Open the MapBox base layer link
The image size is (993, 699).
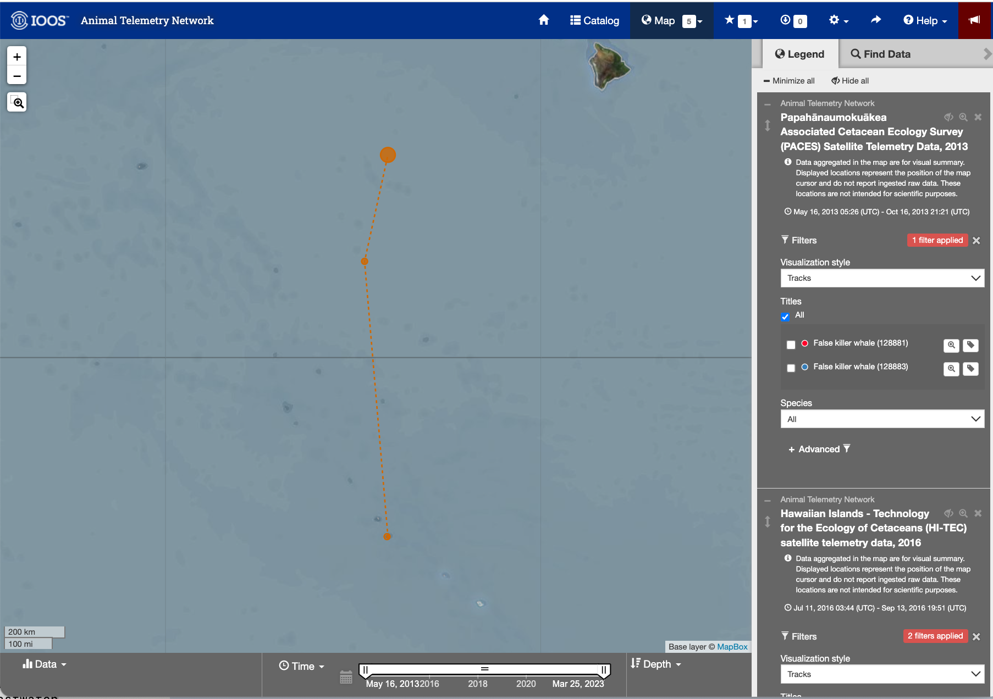732,647
